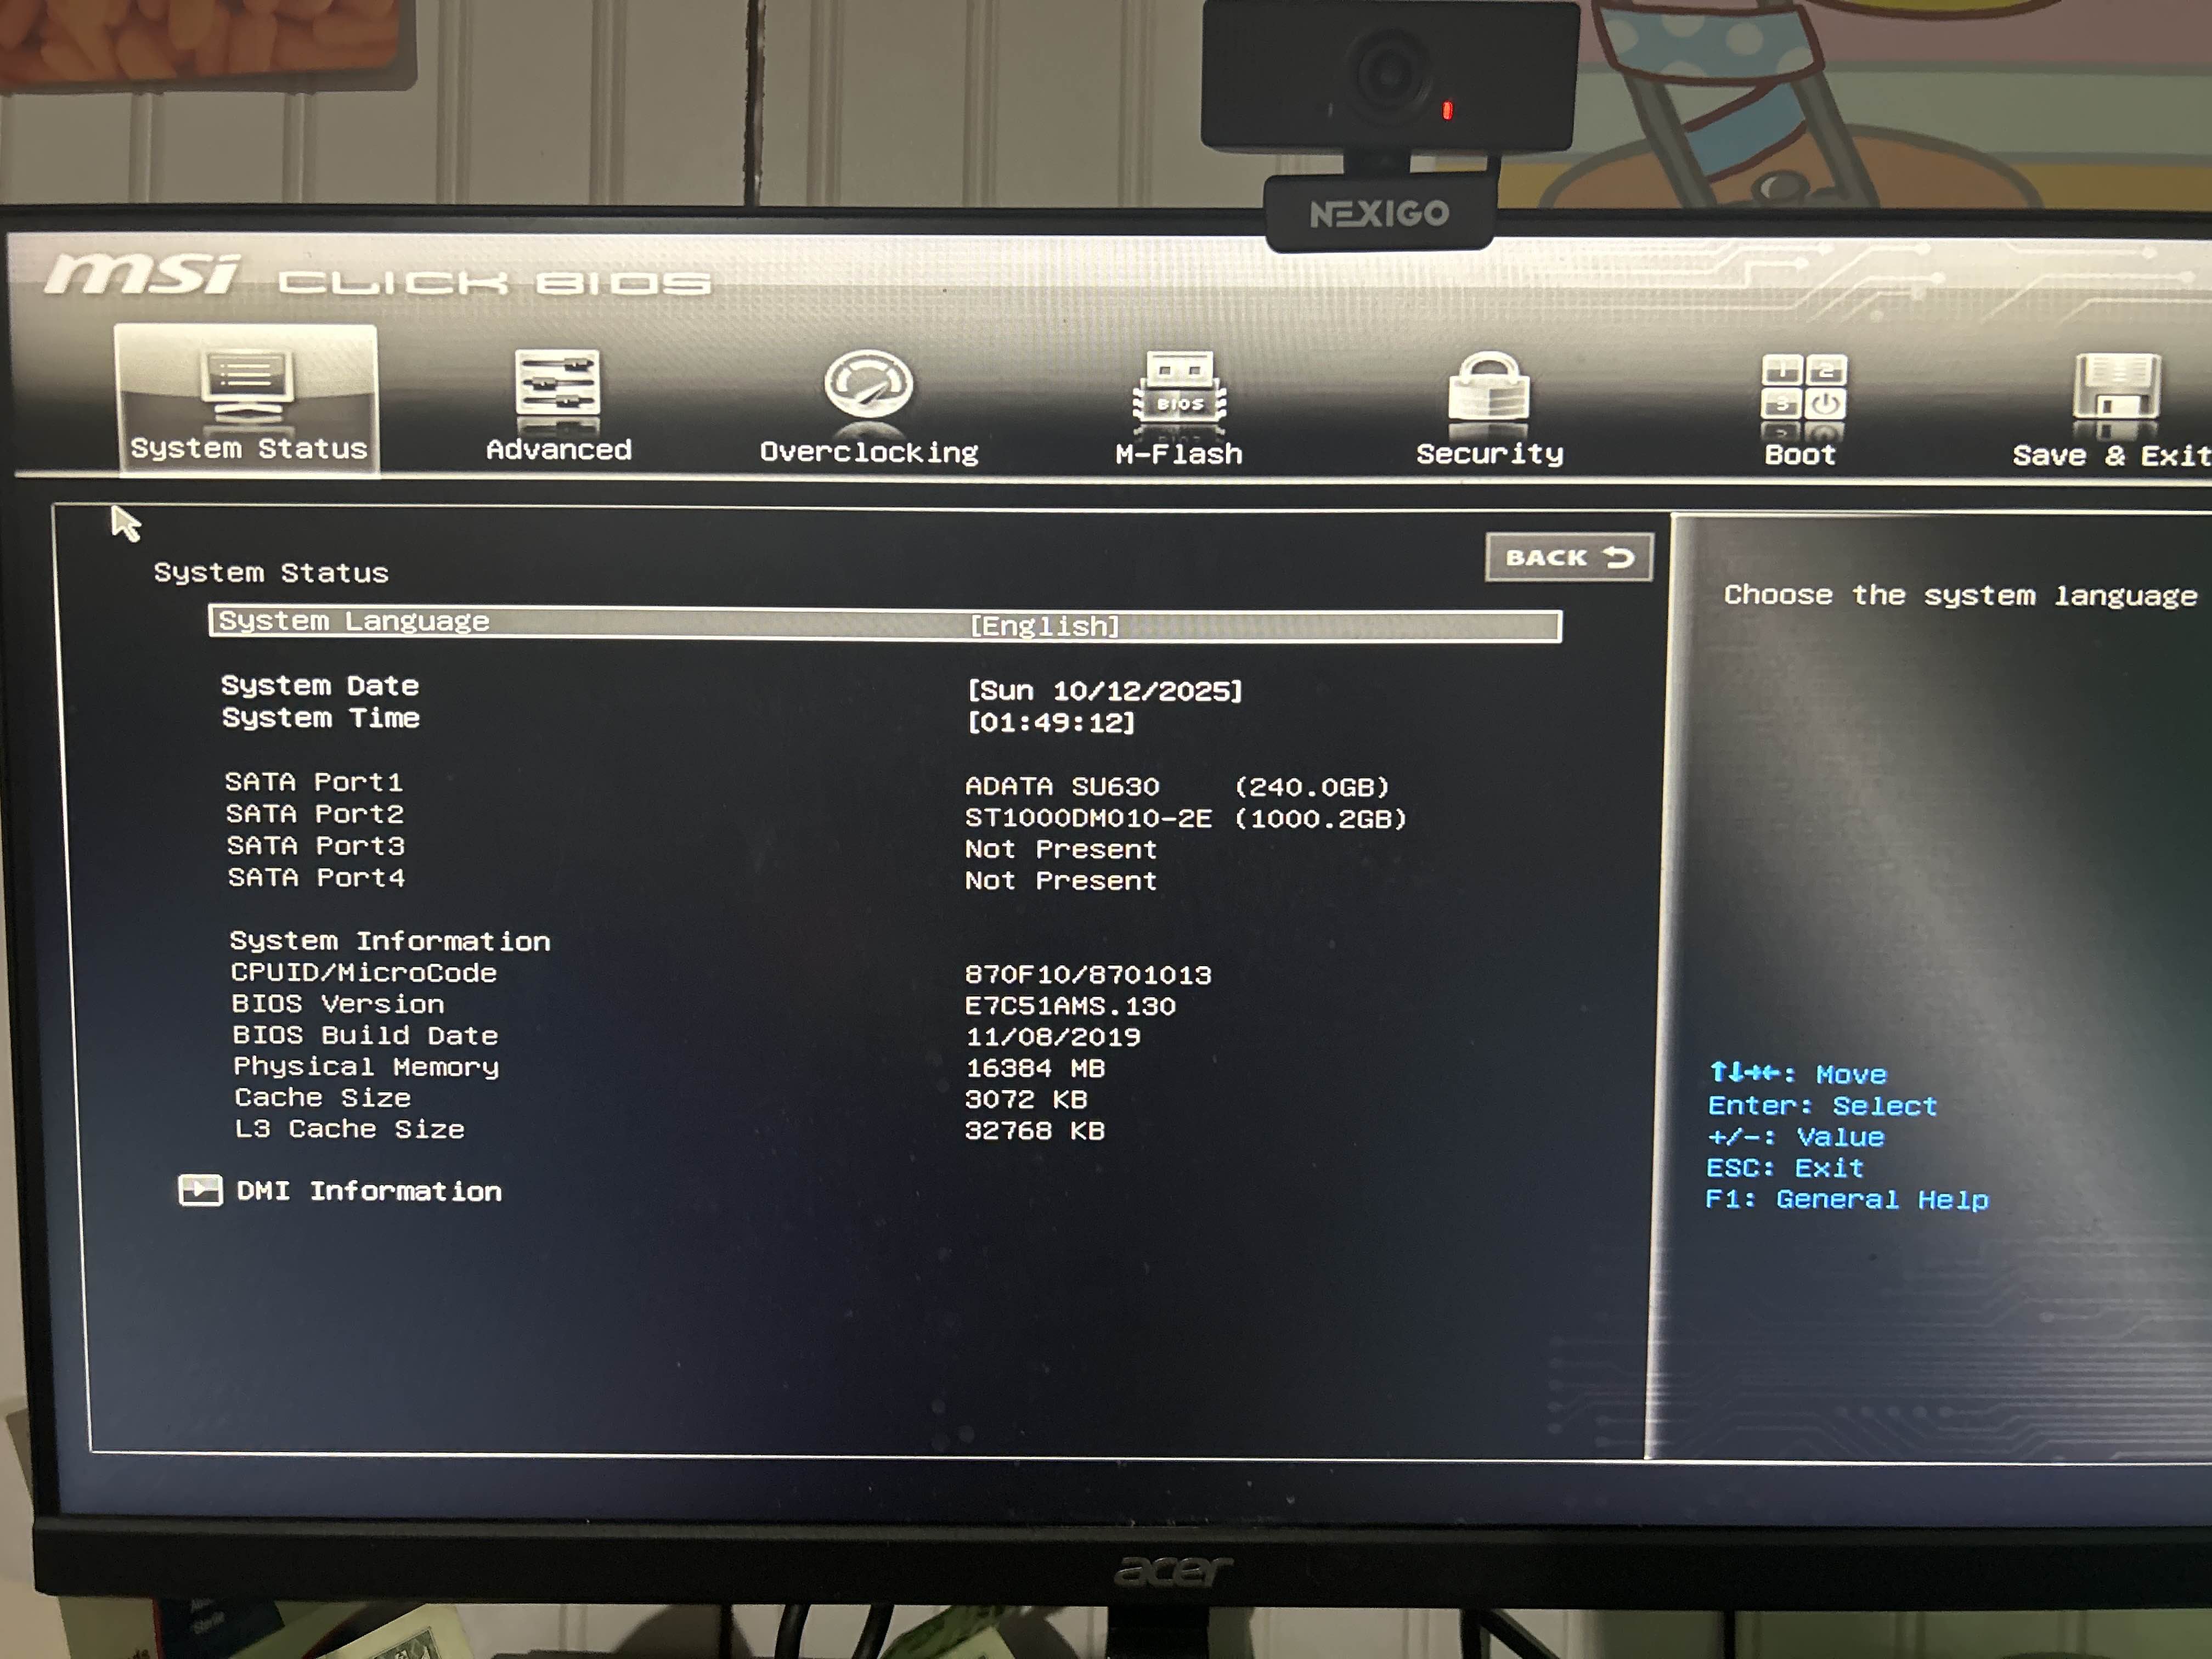This screenshot has height=1659, width=2212.
Task: Select the Overclocking gauge icon
Action: click(x=868, y=384)
